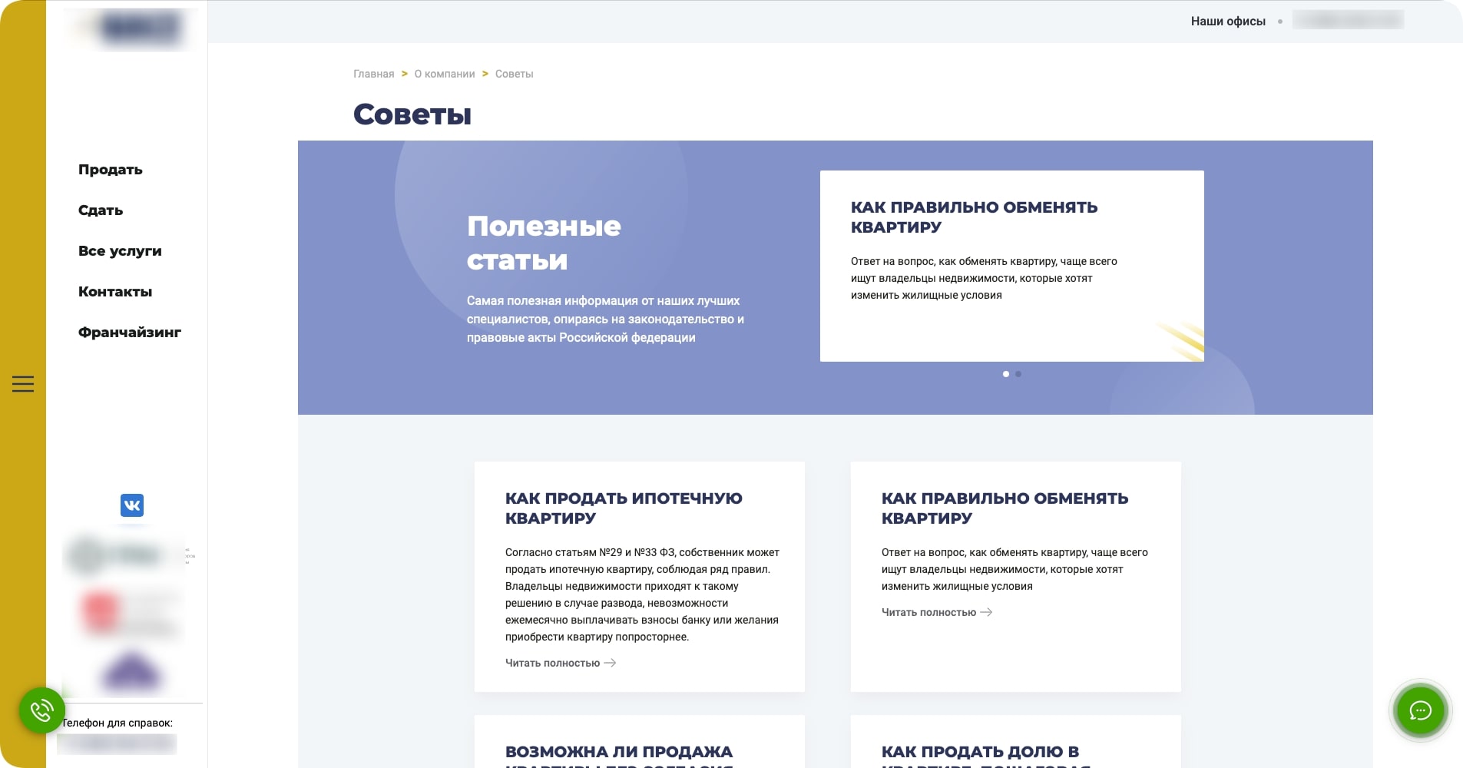Open the hamburger menu in yellow sidebar
1463x768 pixels.
pos(23,384)
